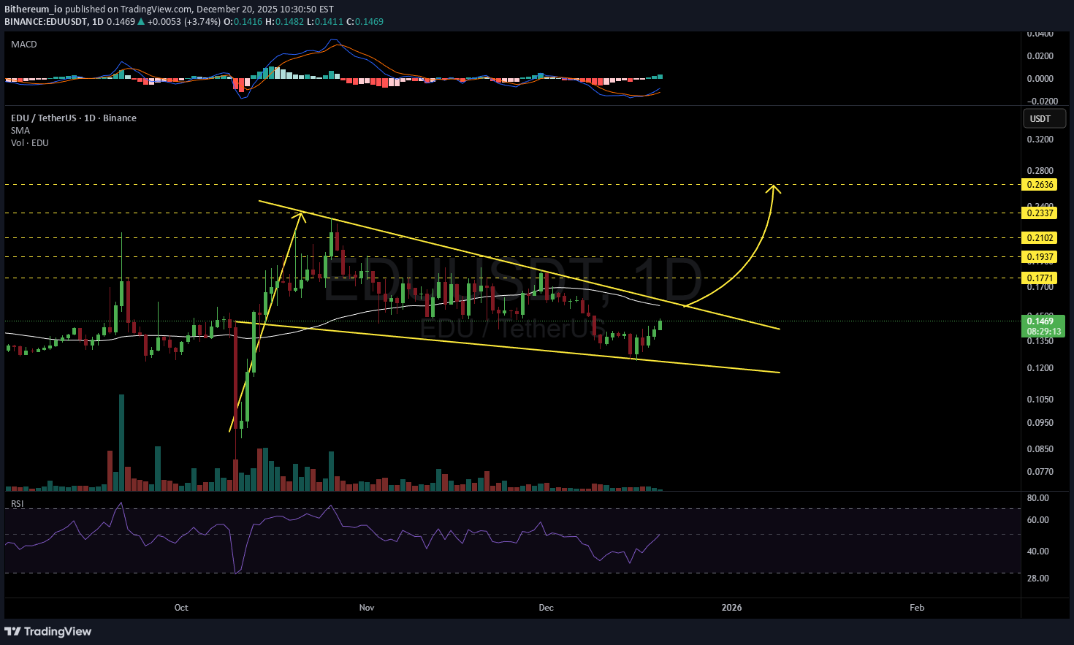Select the 0.2102 price level label
The height and width of the screenshot is (645, 1074).
1040,238
